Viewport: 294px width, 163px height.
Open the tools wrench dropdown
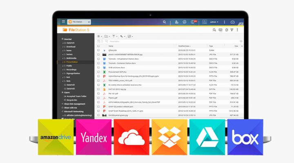pyautogui.click(x=122, y=37)
